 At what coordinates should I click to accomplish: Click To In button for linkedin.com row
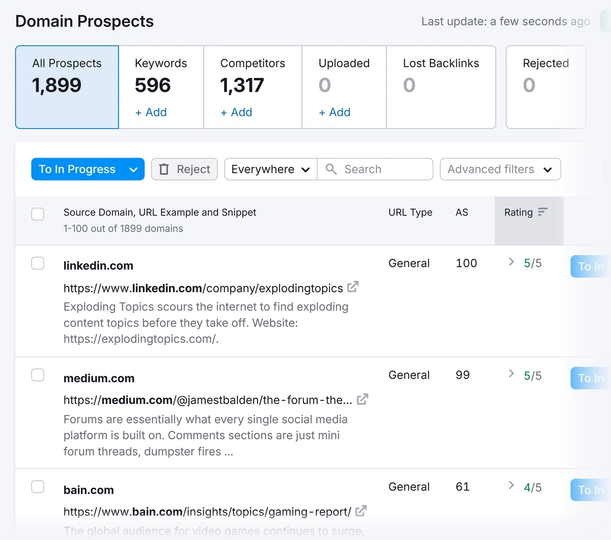pos(591,267)
